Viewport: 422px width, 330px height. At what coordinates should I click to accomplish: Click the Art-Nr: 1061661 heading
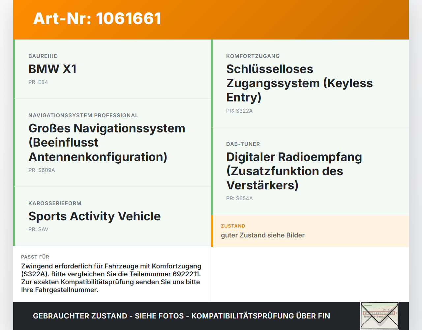[97, 18]
